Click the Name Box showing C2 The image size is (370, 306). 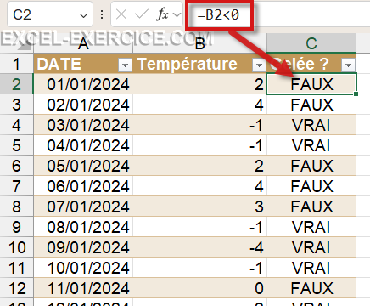point(49,14)
